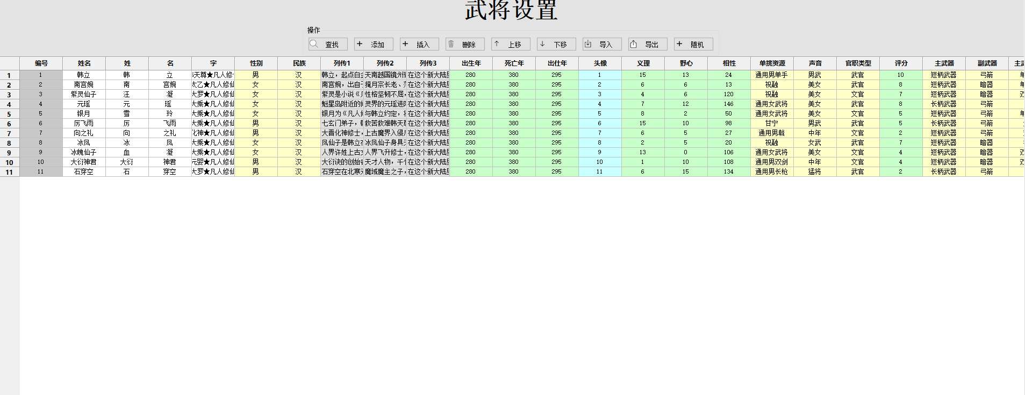Click 单挑资源 cell 通用男长枪

pos(772,172)
